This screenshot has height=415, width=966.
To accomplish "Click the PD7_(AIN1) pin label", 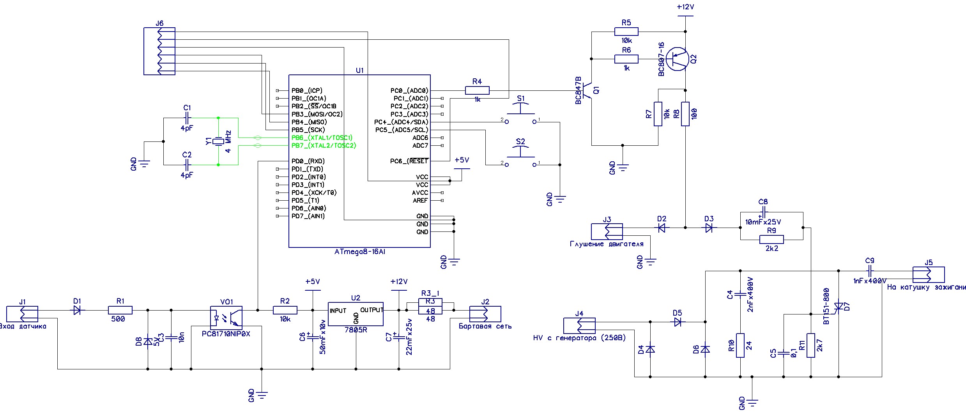I will pos(308,216).
